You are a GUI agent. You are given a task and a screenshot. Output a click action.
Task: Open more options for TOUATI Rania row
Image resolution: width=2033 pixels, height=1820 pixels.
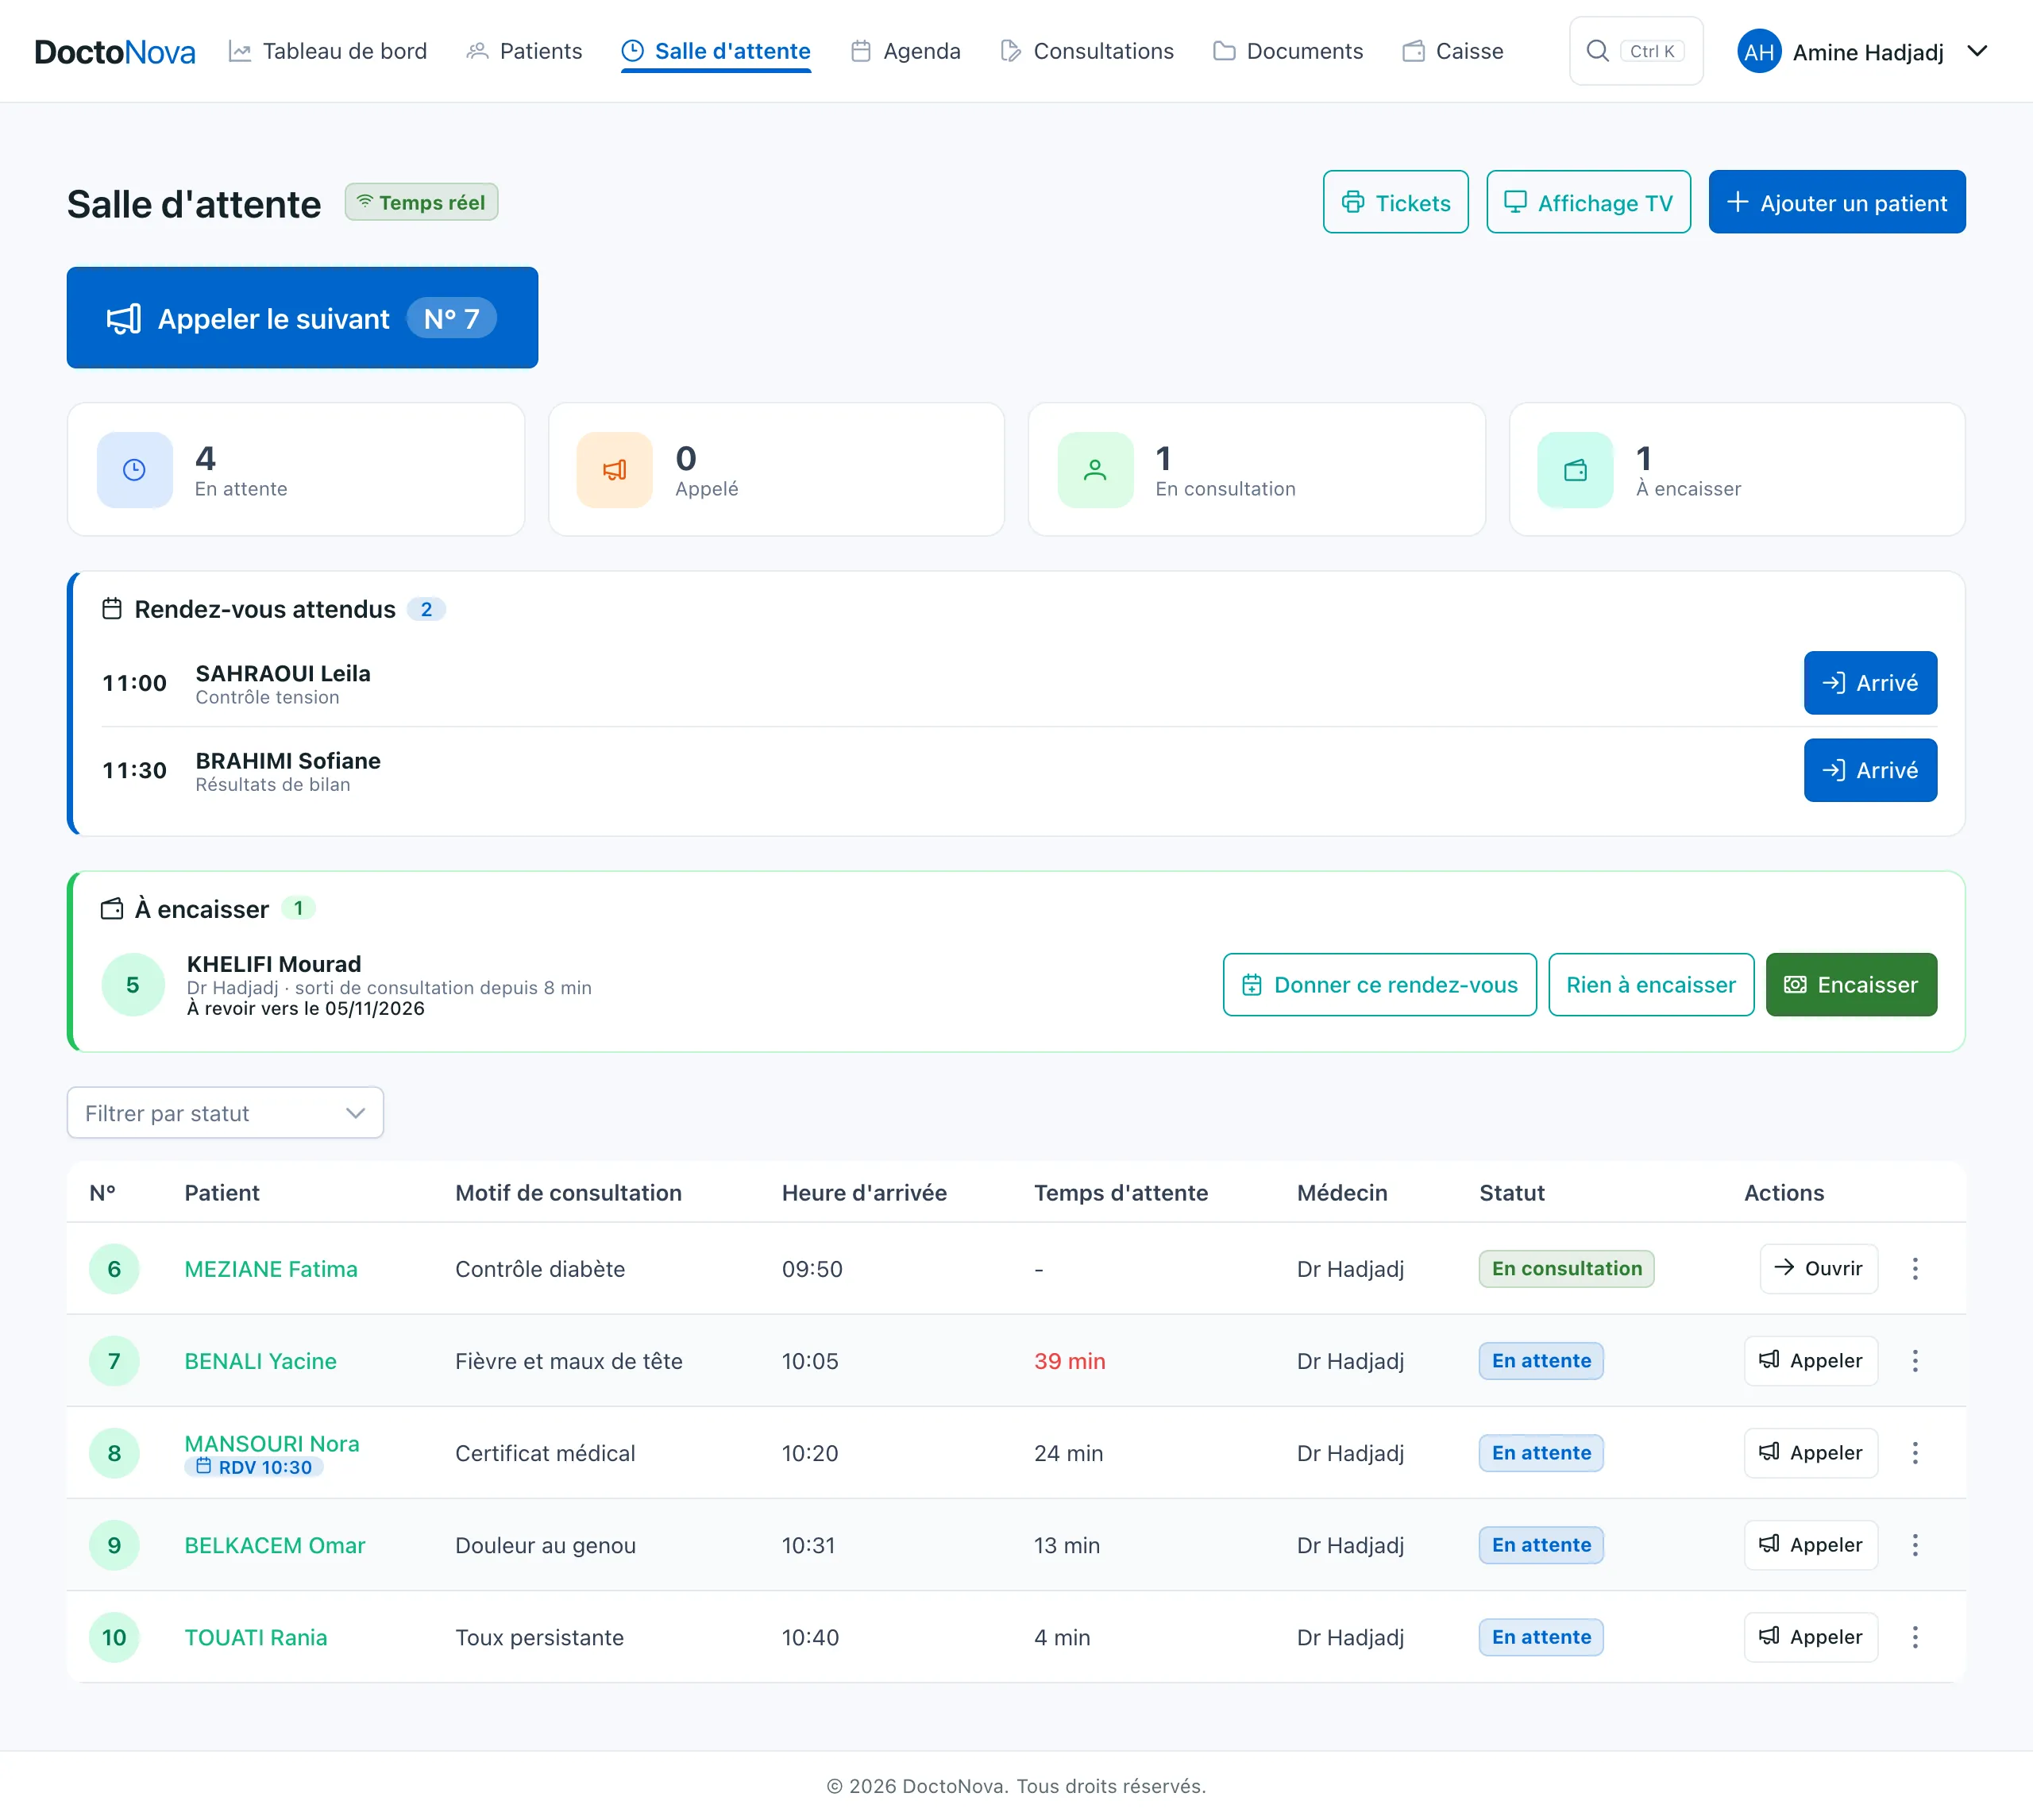point(1915,1636)
